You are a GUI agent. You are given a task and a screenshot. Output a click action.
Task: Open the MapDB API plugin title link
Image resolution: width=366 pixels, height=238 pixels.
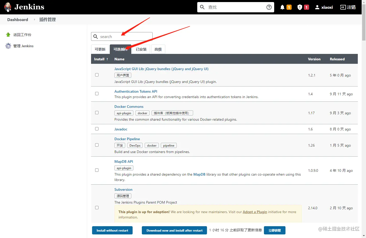point(124,161)
